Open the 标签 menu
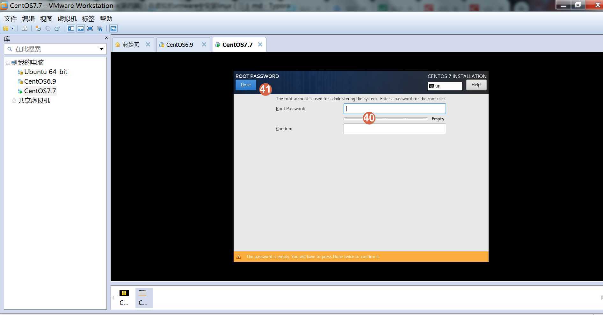 tap(88, 19)
